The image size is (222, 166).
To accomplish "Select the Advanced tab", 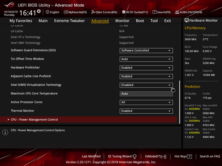I will 100,21.
